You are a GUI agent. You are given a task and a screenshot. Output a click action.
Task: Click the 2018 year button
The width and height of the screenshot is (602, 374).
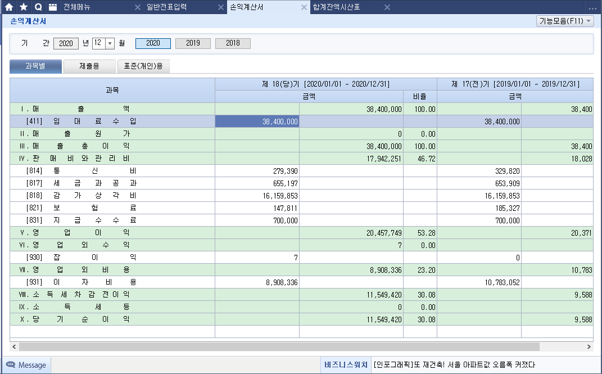point(233,43)
